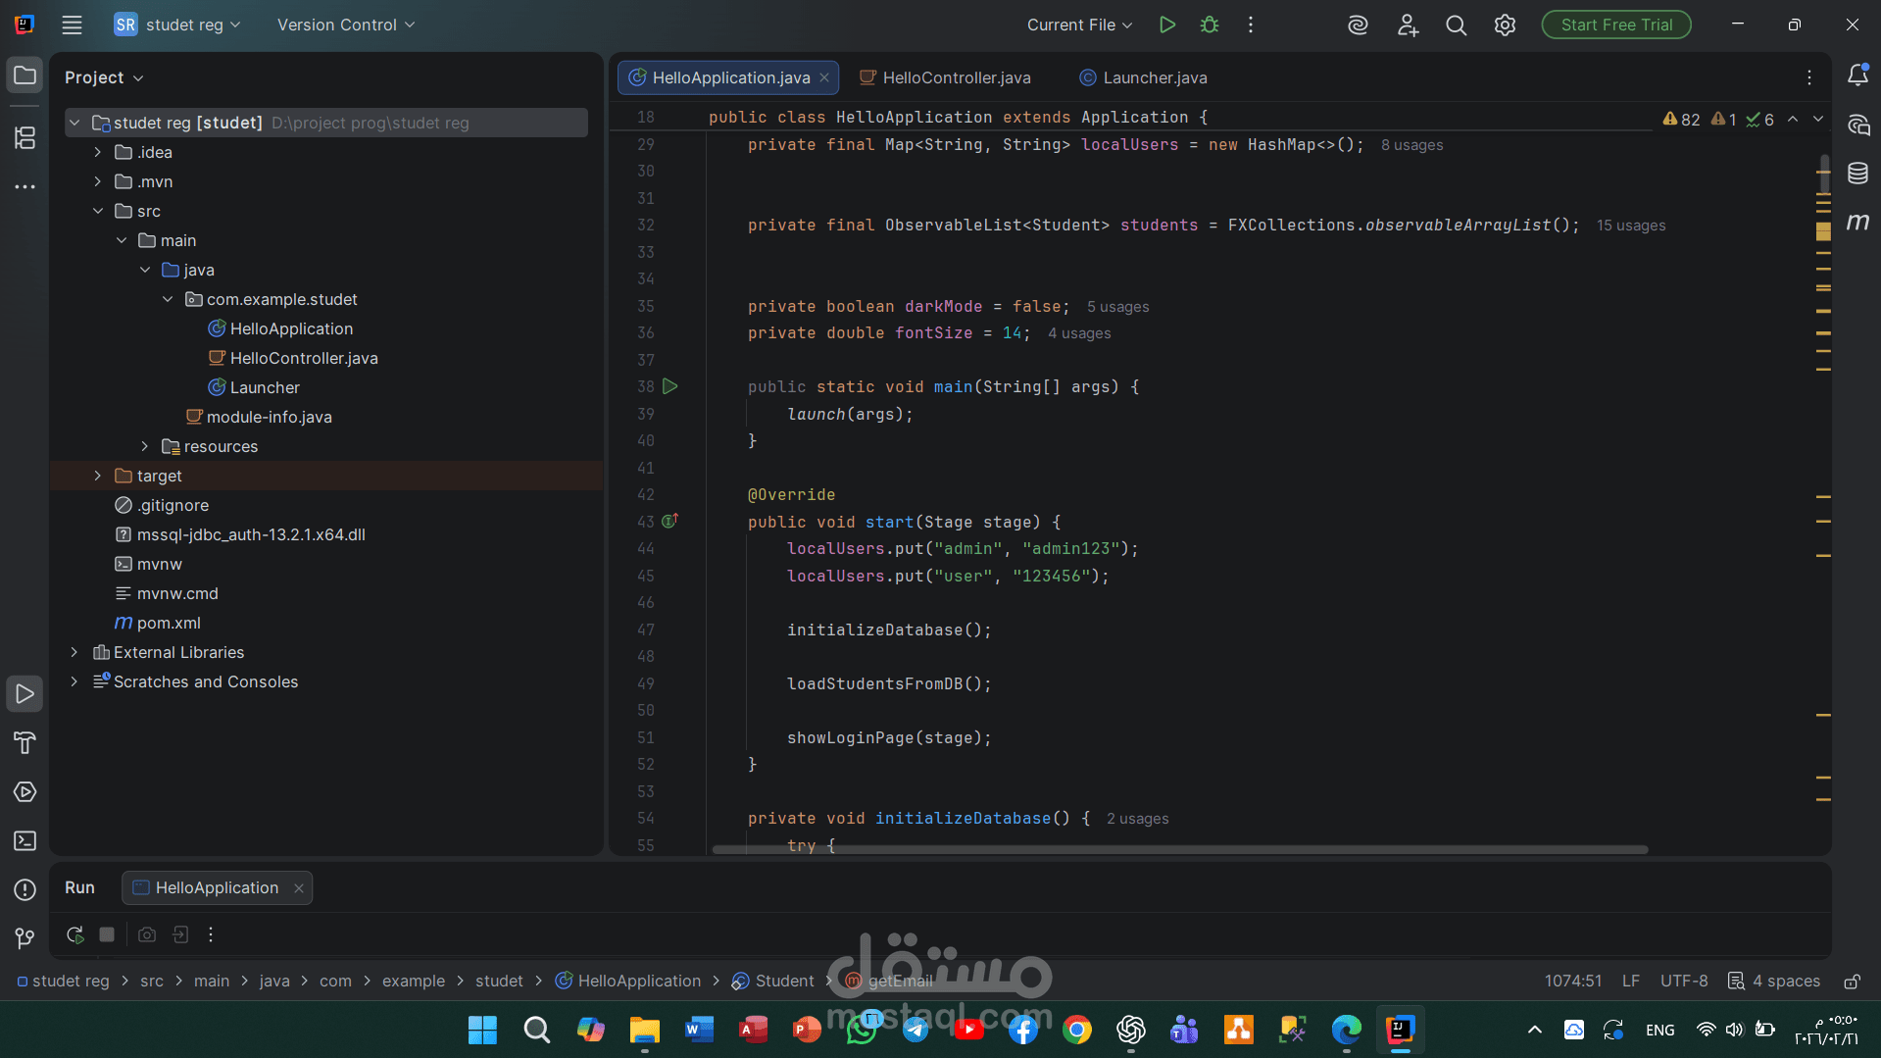Close the HelloApplication run tab
This screenshot has height=1058, width=1881.
pos(298,887)
